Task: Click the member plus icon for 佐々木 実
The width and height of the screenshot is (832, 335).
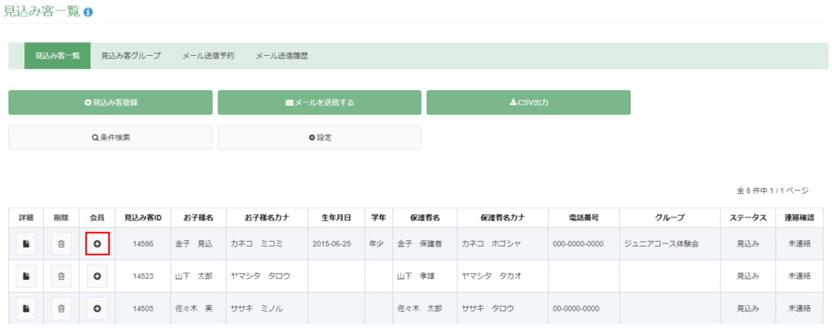Action: (97, 308)
